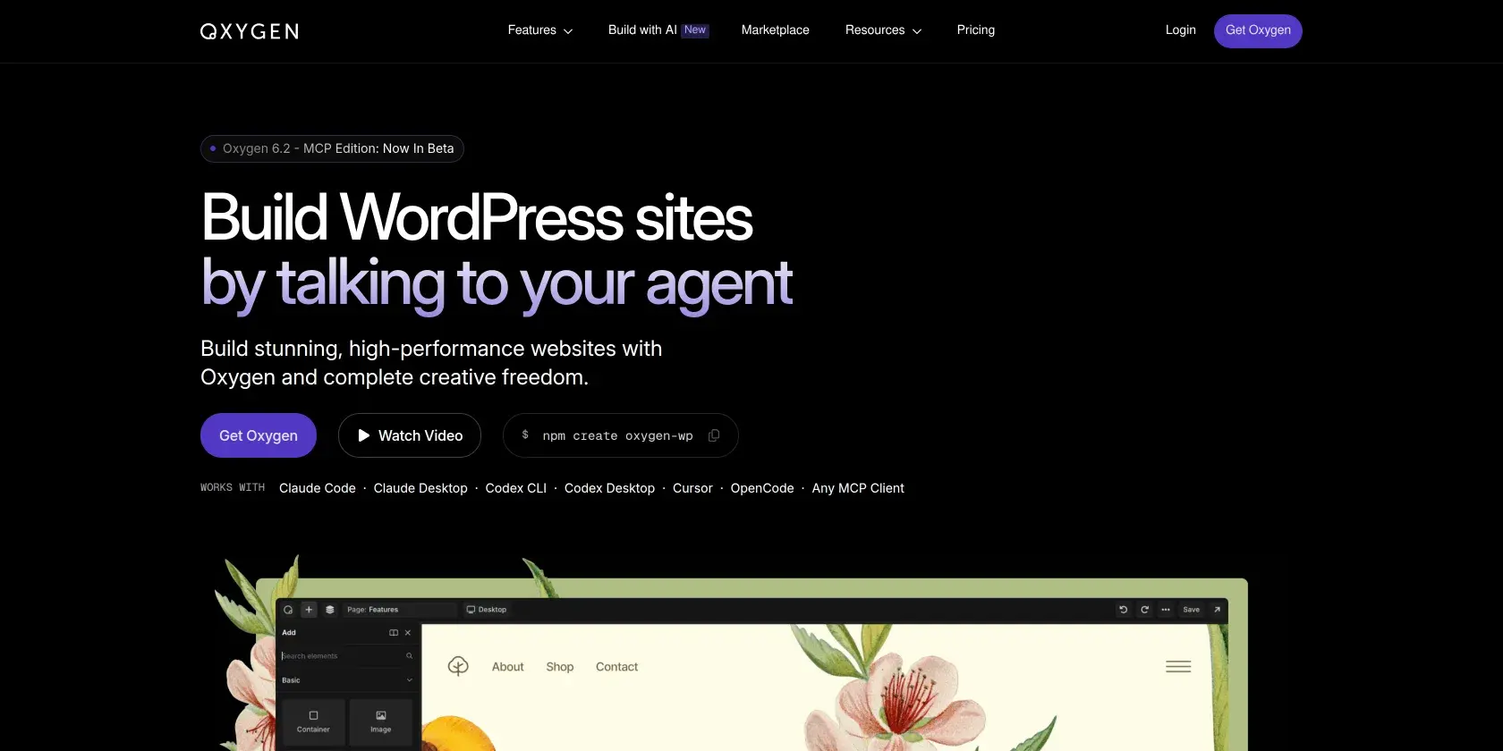
Task: Click the Search elements input field
Action: (347, 656)
